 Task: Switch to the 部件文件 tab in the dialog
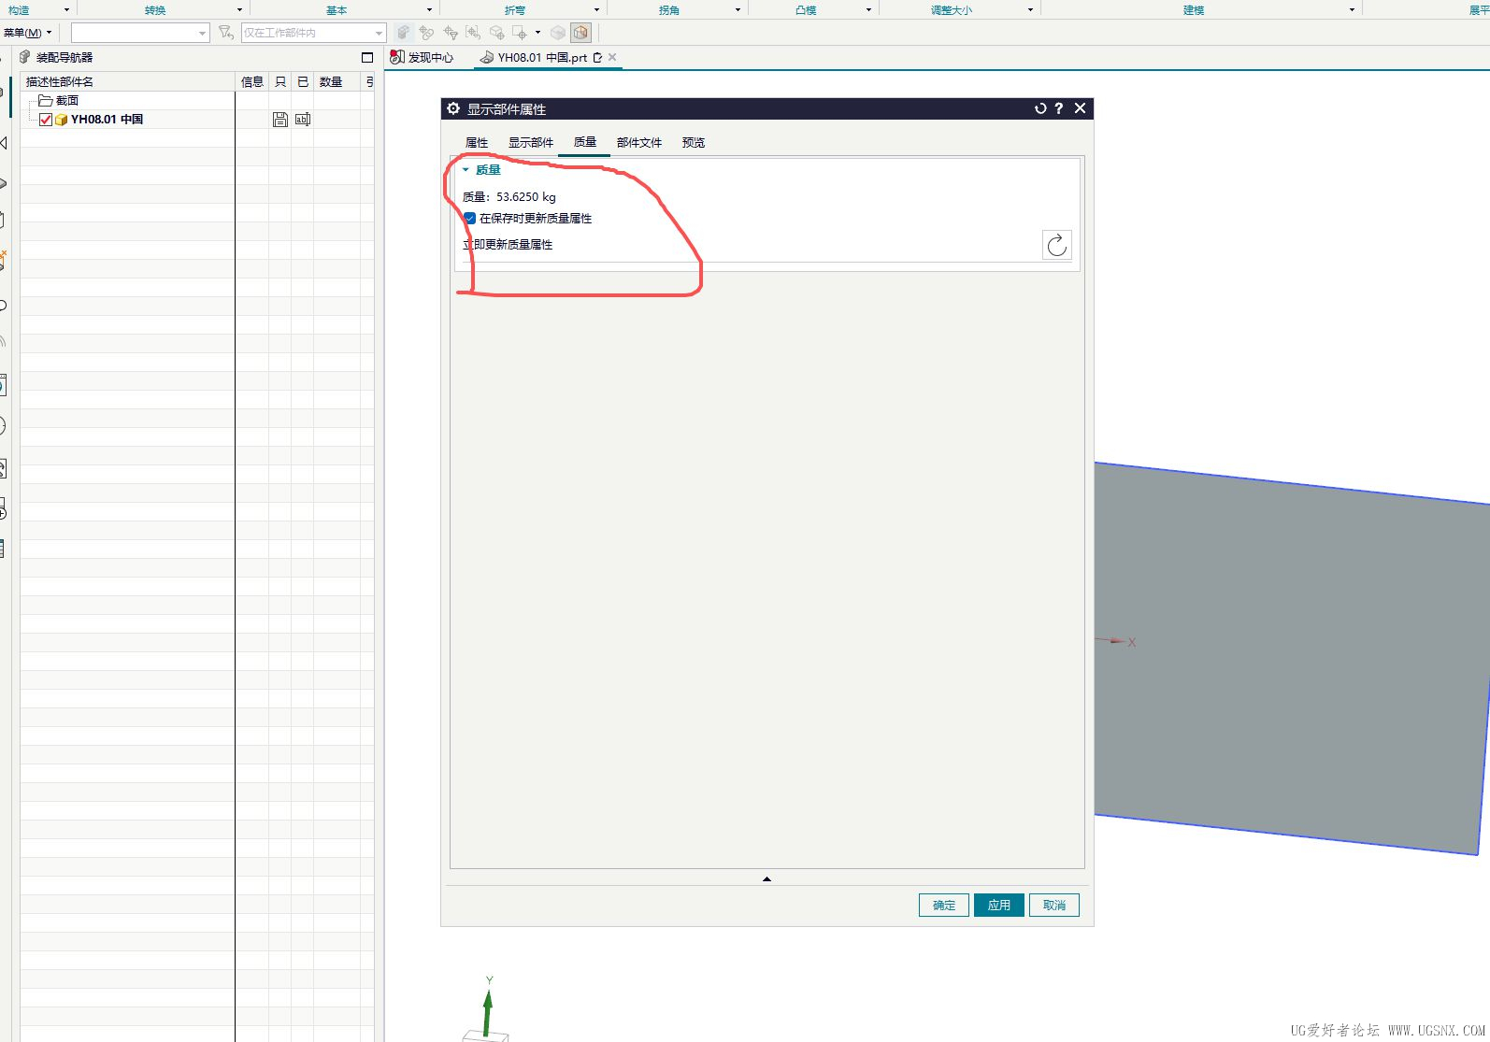pyautogui.click(x=639, y=143)
